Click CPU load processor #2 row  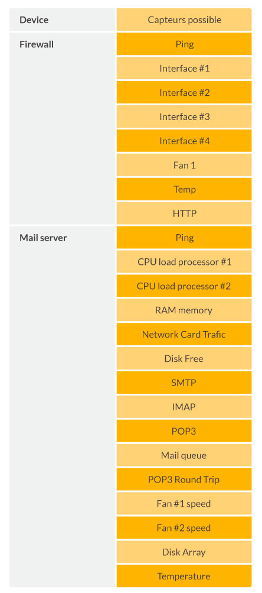(184, 286)
